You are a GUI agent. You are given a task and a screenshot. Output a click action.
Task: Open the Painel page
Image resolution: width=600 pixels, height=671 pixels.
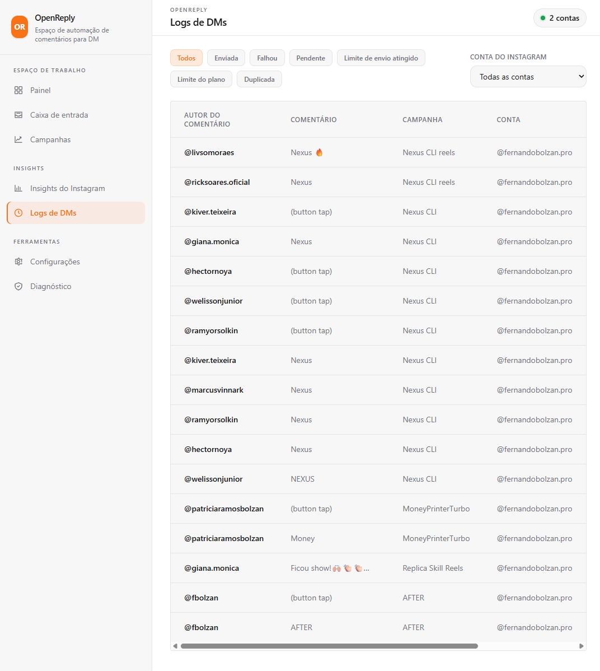click(x=76, y=90)
